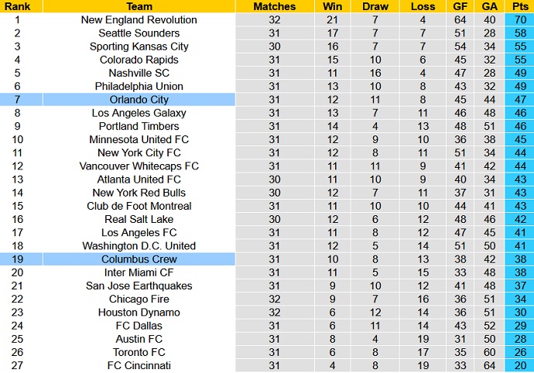Click the Loss column header

423,6
